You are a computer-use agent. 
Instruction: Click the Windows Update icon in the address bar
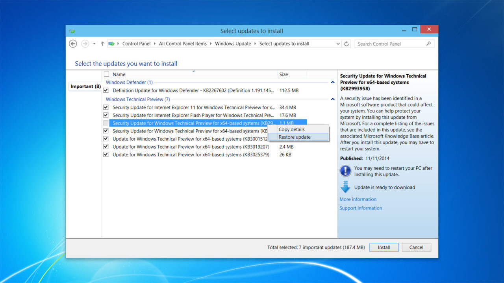[111, 44]
